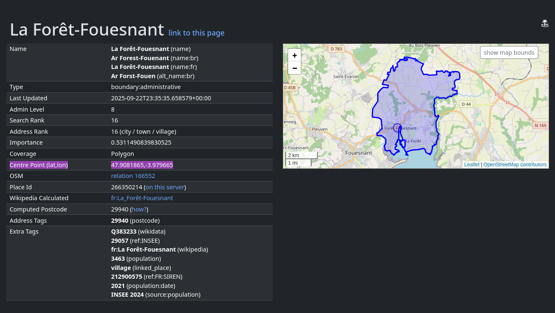Click the top-right Nominatim logo icon
Viewport: 555px width, 313px height.
click(x=545, y=23)
